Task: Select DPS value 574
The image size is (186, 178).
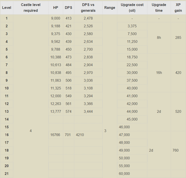Action: (x=68, y=112)
